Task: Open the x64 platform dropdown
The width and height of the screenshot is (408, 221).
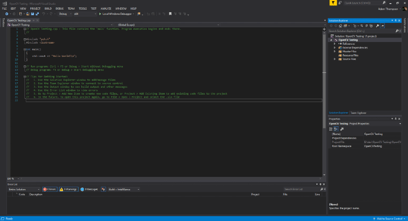Action: click(x=85, y=14)
